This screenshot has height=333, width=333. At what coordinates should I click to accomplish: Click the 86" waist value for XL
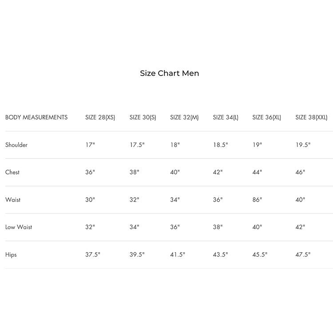[x=257, y=200]
